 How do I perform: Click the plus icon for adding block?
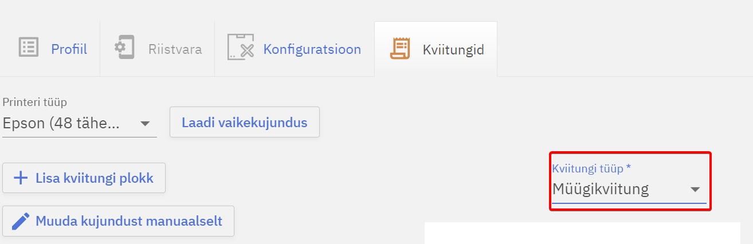(x=21, y=178)
